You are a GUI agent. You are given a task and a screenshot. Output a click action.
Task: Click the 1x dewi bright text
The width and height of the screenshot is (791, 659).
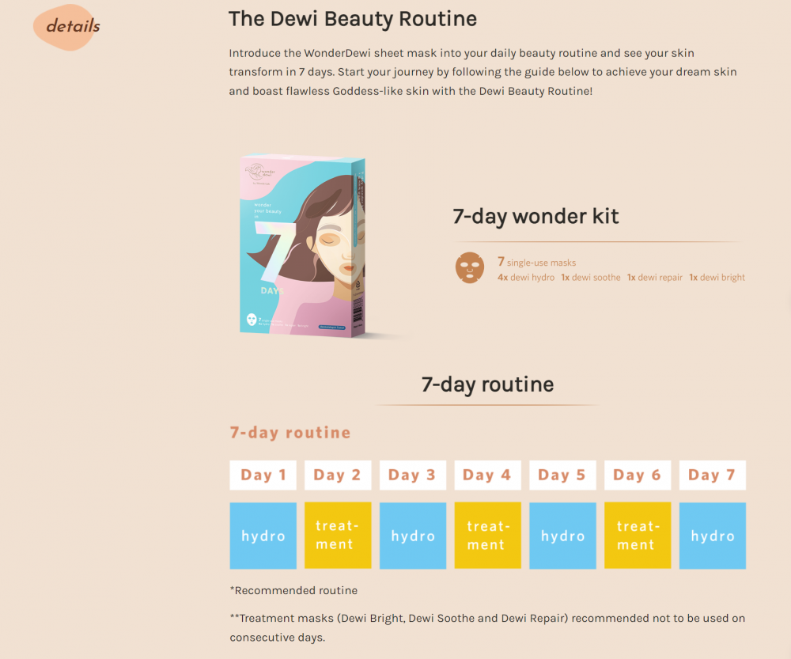[717, 278]
